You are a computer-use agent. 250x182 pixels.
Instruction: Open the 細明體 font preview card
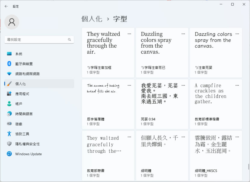pos(162,155)
